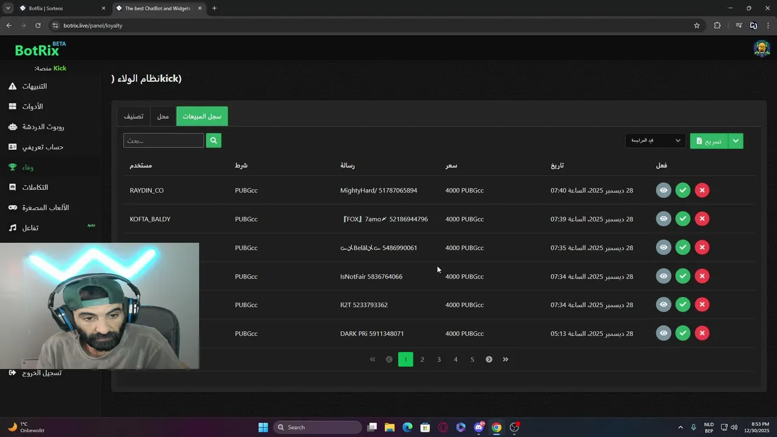Open File Explorer from taskbar

coord(390,427)
